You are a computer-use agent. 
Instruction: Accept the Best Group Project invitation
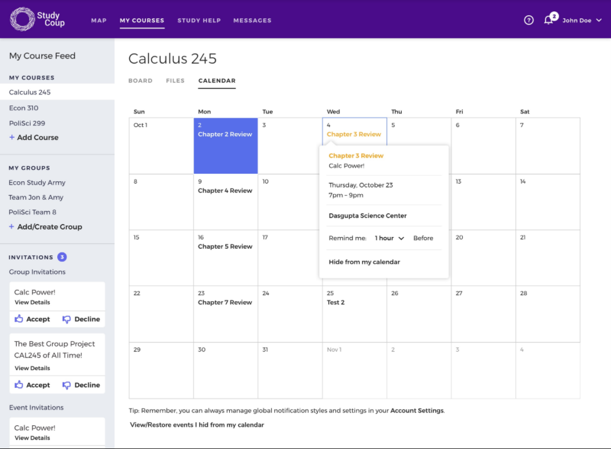[x=33, y=385]
